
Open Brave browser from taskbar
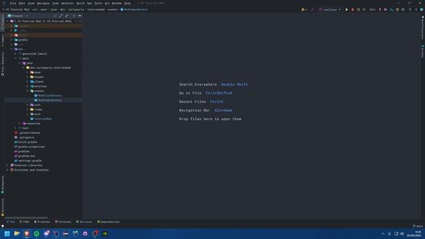tap(27, 234)
